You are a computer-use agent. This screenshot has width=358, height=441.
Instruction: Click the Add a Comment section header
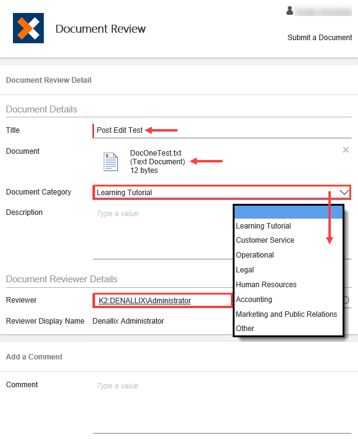click(34, 357)
